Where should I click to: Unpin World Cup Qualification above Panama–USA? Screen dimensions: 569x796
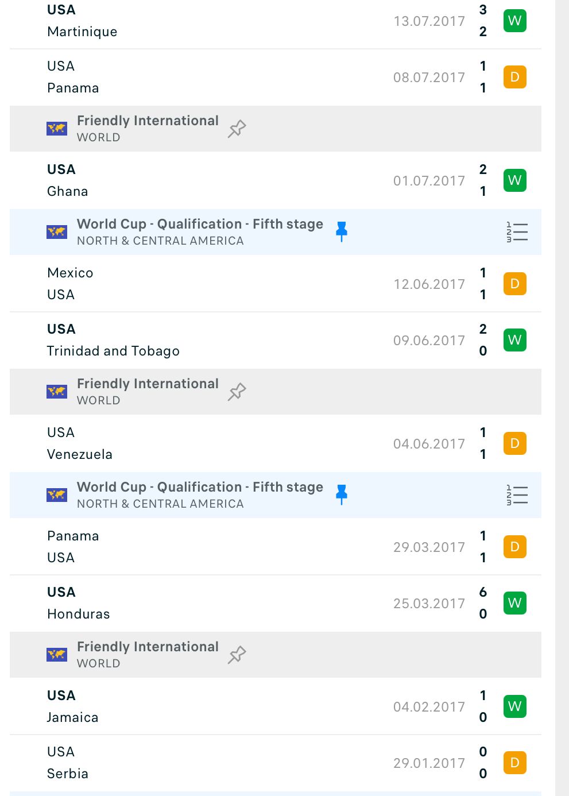342,494
